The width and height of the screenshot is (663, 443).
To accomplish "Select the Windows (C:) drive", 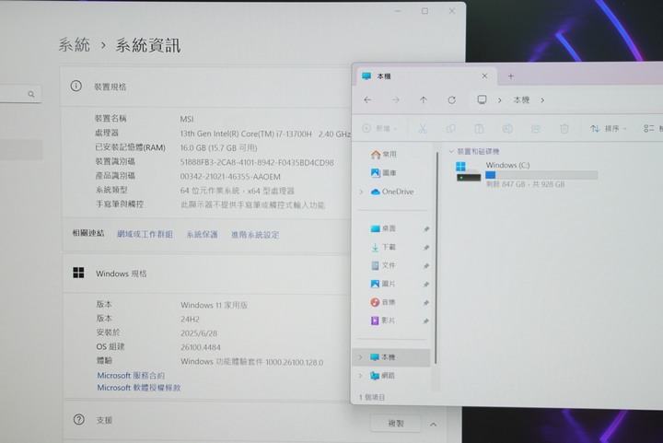I will tap(527, 174).
